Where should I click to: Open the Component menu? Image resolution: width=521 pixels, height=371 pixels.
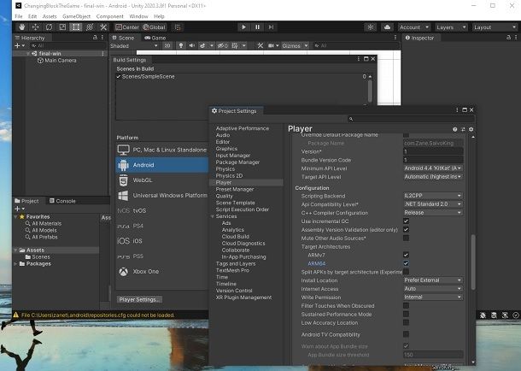click(x=109, y=16)
